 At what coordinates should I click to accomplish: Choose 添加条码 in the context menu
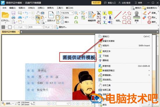click(124, 80)
